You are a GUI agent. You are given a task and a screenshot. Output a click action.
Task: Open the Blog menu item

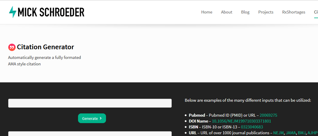click(245, 12)
